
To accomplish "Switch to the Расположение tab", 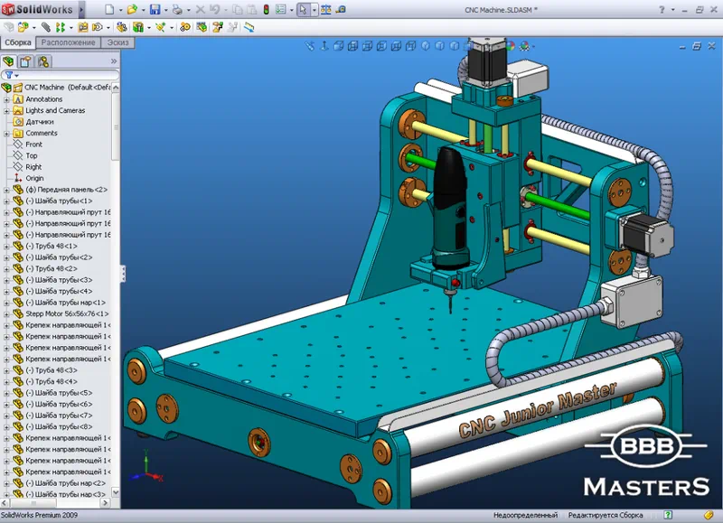I will pyautogui.click(x=68, y=42).
